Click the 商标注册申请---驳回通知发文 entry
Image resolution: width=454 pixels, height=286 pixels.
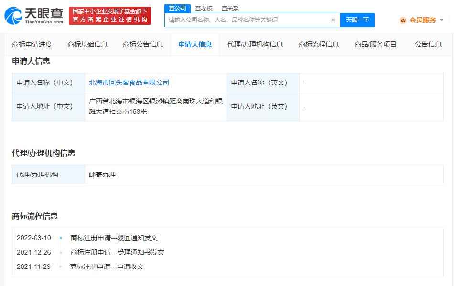click(114, 238)
